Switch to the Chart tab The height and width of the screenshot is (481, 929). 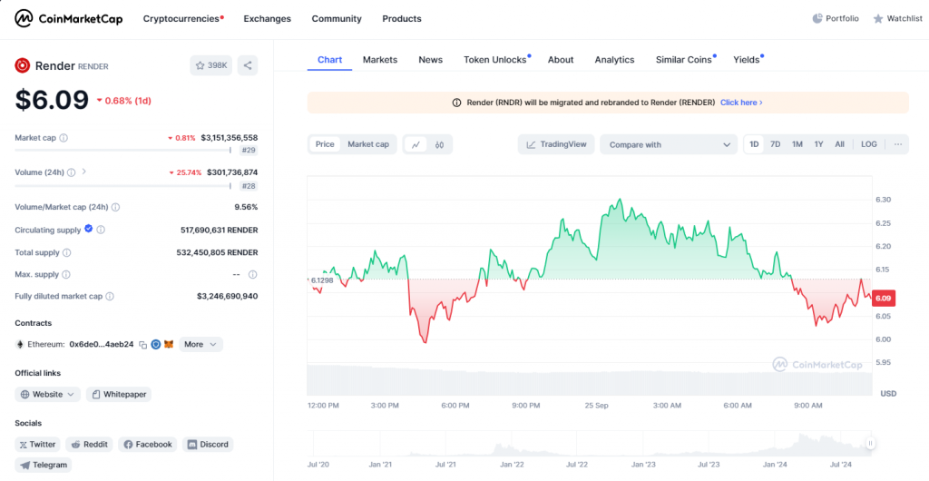pyautogui.click(x=329, y=60)
